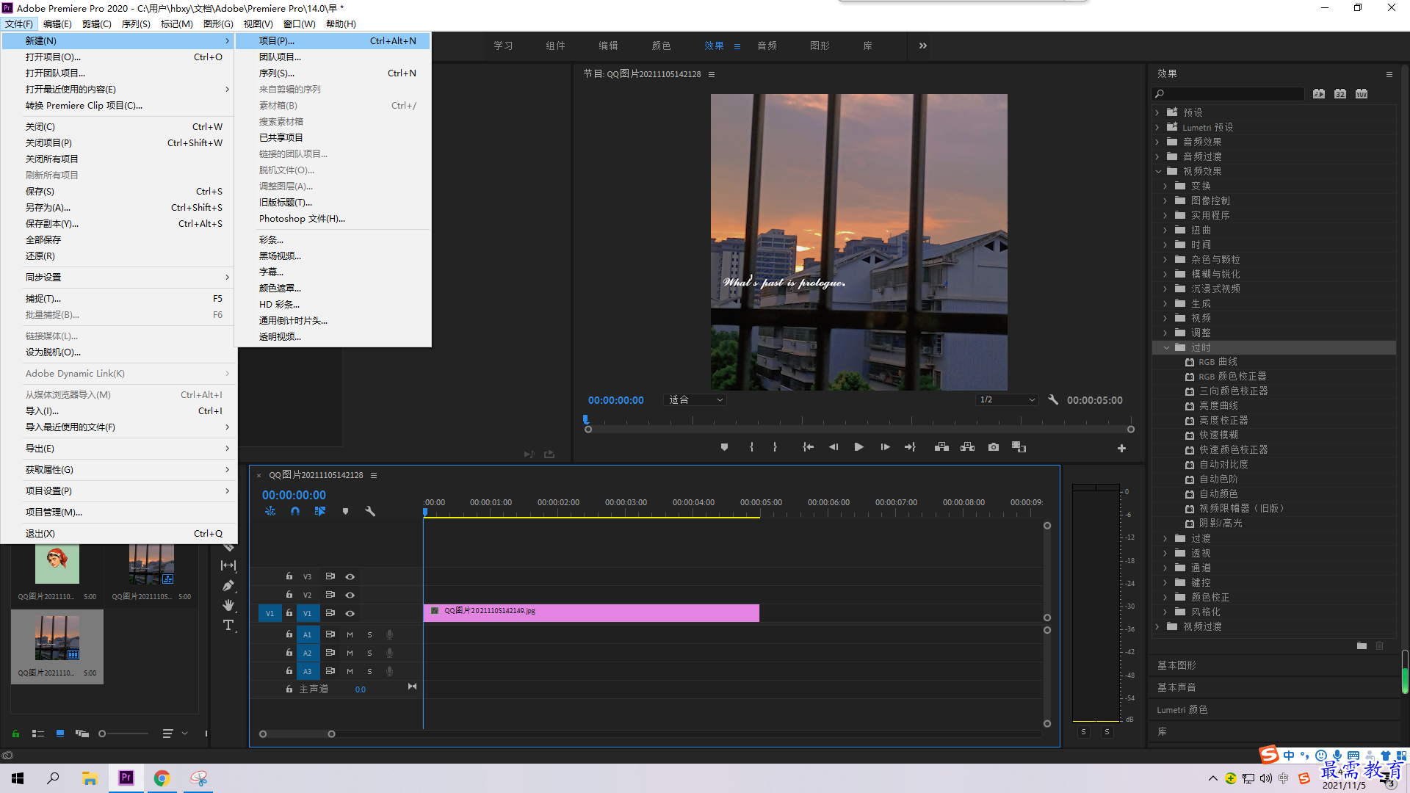The image size is (1410, 793).
Task: Collapse the 视频效果 folder
Action: (x=1158, y=171)
